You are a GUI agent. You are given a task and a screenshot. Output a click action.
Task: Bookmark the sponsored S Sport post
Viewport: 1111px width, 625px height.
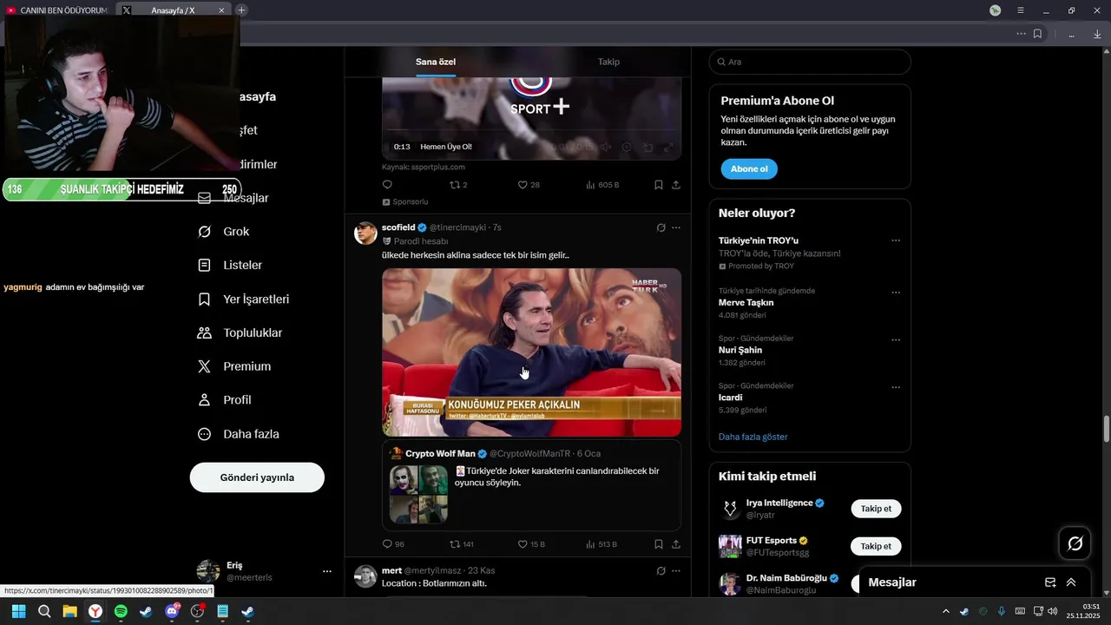(x=659, y=185)
